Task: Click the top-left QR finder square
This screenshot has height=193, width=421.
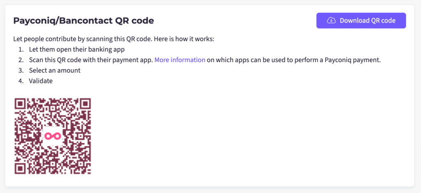Action: [20, 104]
